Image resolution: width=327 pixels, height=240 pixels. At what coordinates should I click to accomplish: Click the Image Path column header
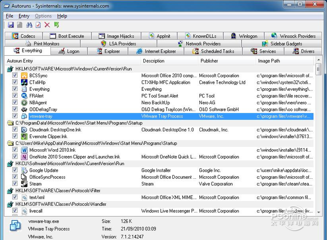tap(269, 61)
